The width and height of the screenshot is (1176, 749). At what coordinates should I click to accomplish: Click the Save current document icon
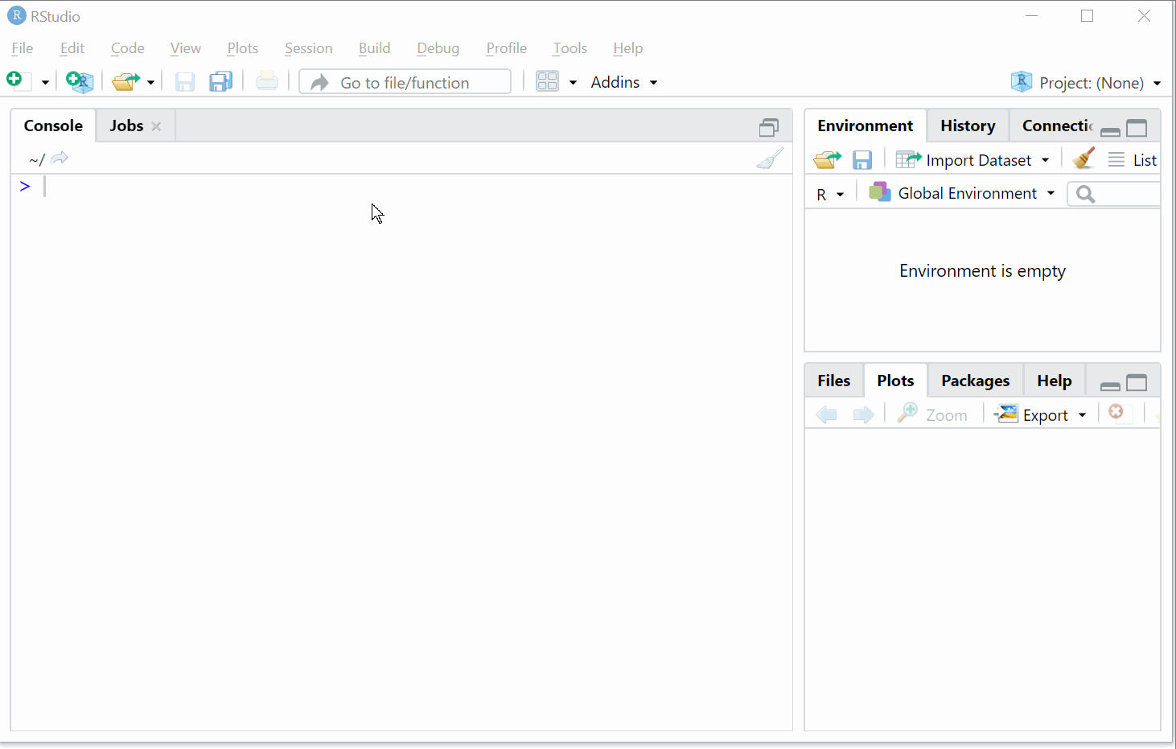(185, 81)
